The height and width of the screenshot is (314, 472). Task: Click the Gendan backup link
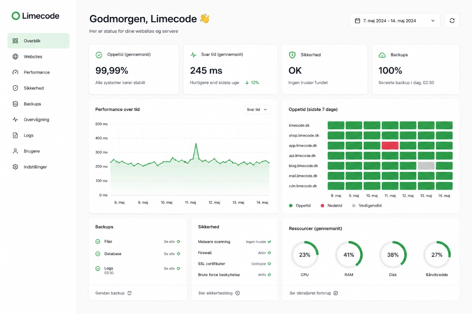113,293
